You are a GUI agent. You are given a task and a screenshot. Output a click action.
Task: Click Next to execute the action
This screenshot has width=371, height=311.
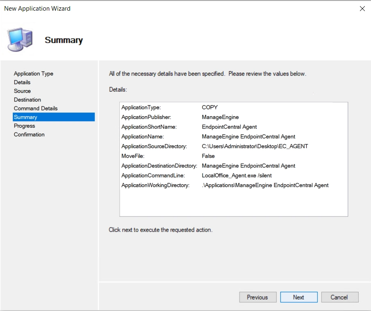point(298,297)
